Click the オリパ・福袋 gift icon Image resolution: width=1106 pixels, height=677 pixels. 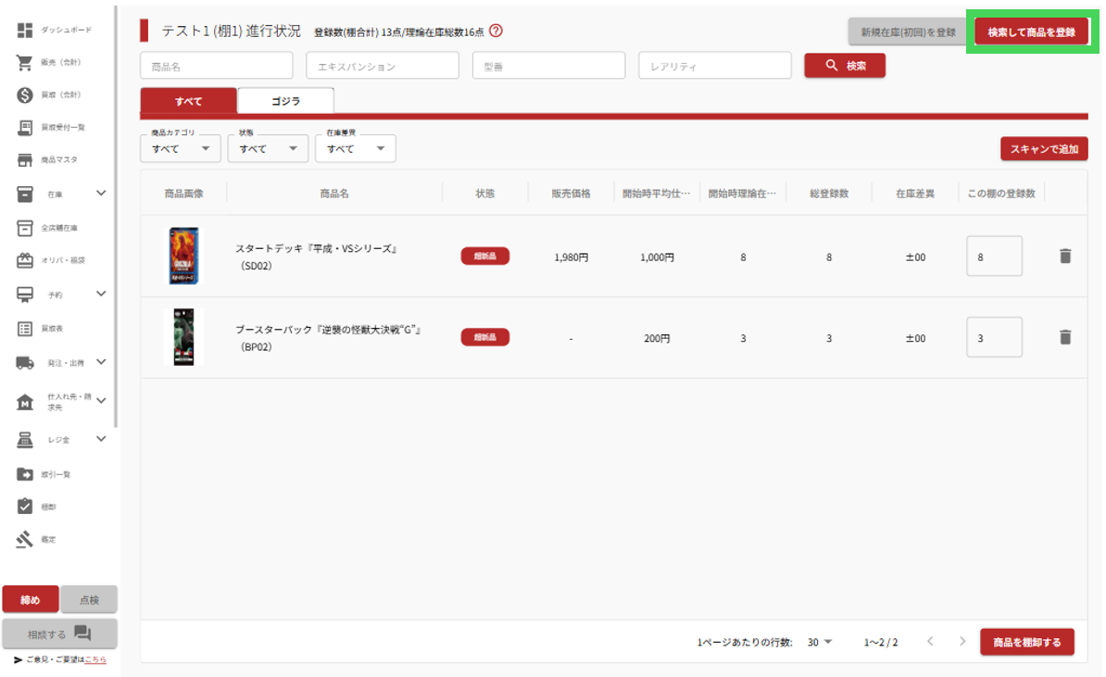25,260
